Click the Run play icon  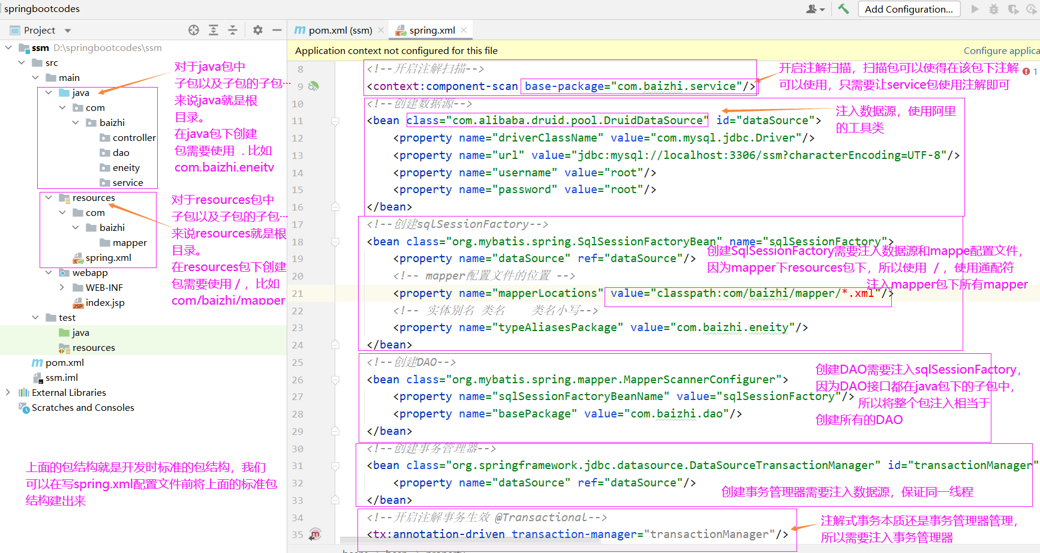[x=975, y=9]
